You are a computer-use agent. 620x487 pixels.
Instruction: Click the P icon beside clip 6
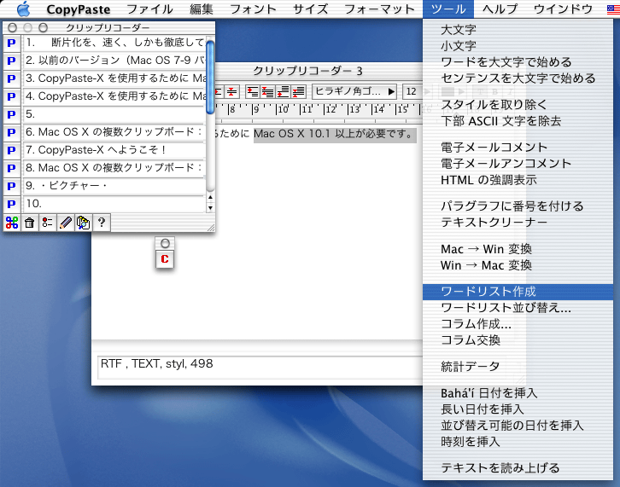click(x=11, y=132)
